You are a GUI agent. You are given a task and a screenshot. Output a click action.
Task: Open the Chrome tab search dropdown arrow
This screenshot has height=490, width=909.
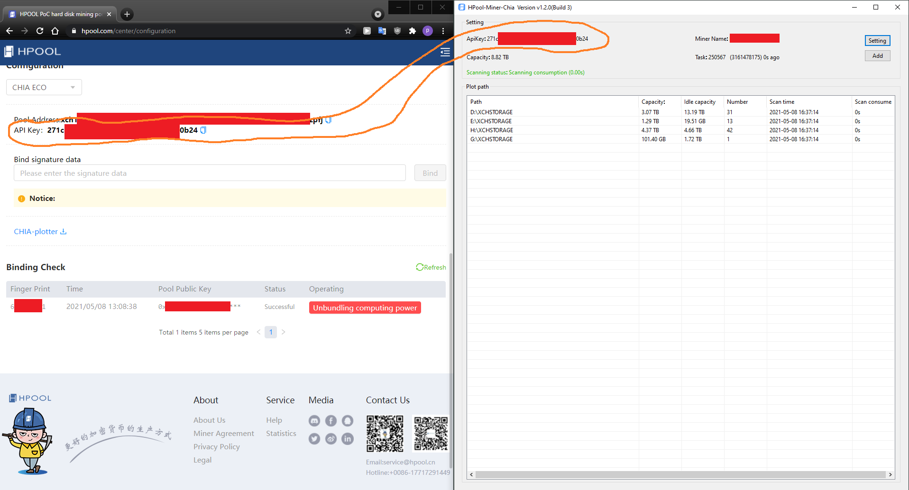(x=377, y=14)
